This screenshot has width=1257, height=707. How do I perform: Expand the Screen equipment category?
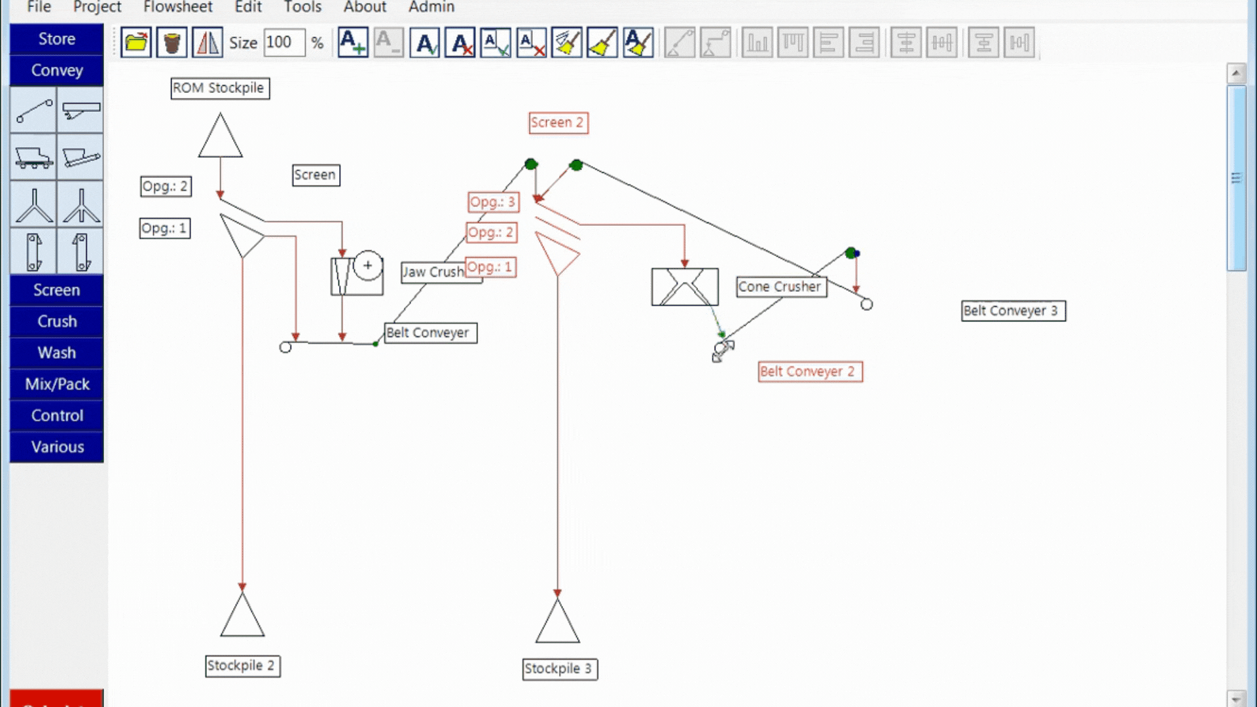click(x=57, y=290)
